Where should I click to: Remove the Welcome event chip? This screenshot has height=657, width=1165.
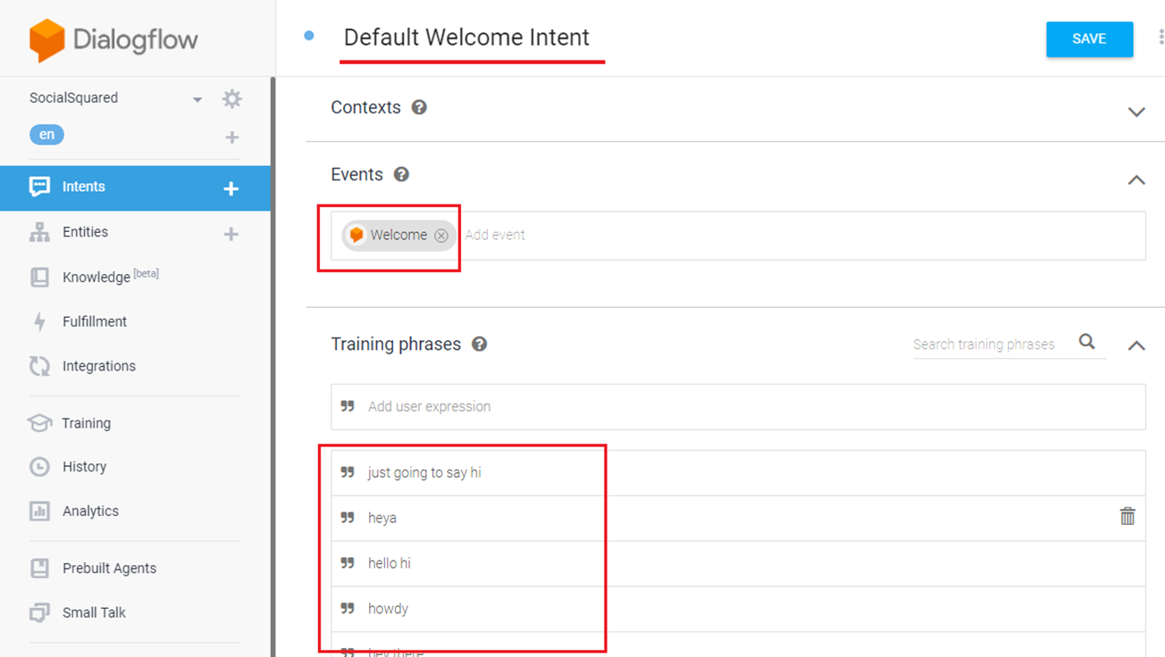click(441, 236)
